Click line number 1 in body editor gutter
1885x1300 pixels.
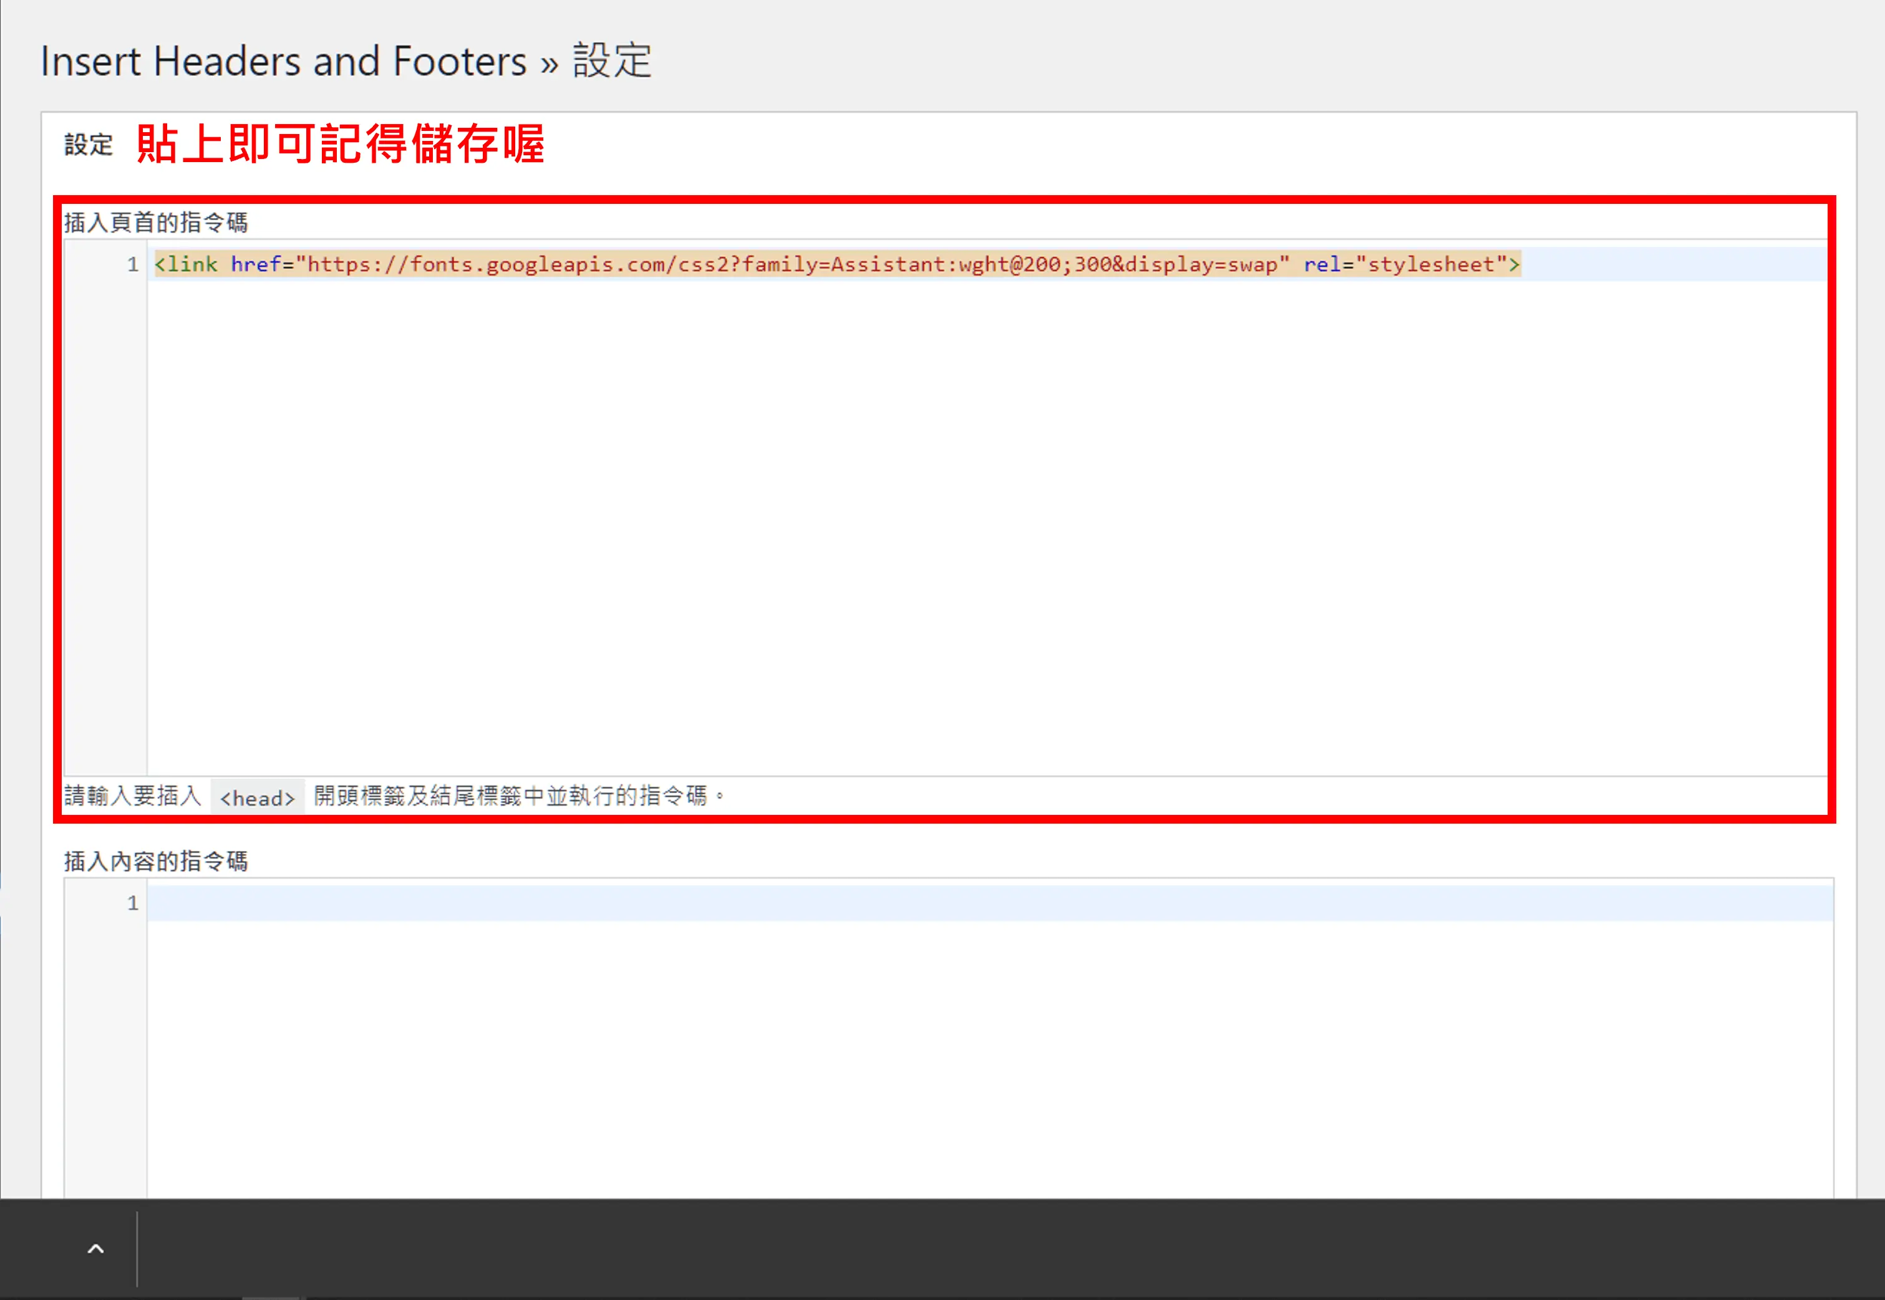pyautogui.click(x=133, y=902)
